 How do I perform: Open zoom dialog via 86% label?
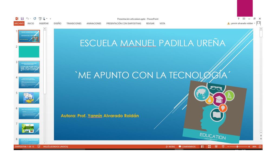click(x=254, y=147)
